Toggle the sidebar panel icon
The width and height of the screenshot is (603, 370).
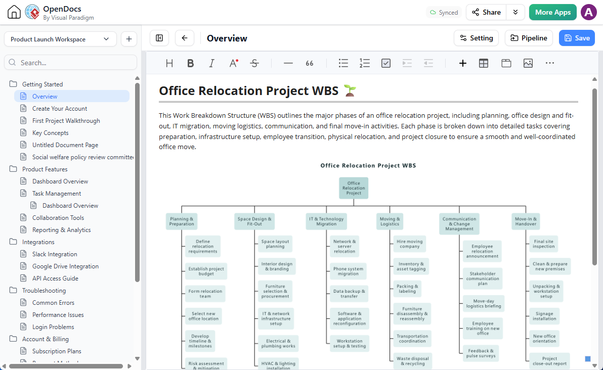159,38
